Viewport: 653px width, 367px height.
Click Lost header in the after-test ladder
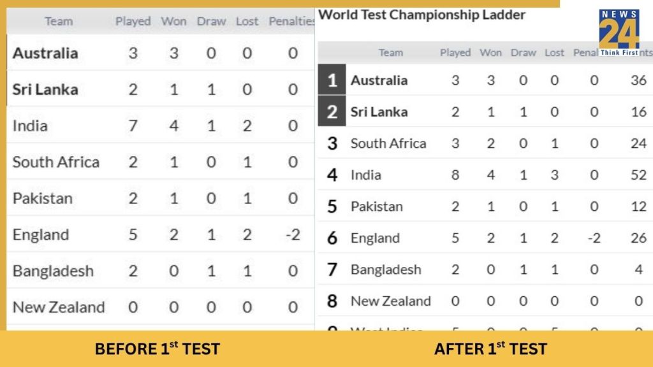pyautogui.click(x=554, y=53)
